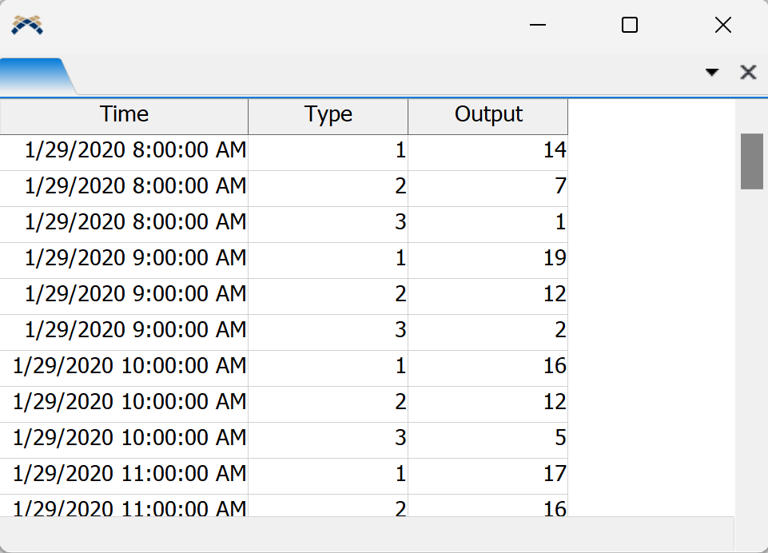Select the Output cell showing 14

(487, 150)
